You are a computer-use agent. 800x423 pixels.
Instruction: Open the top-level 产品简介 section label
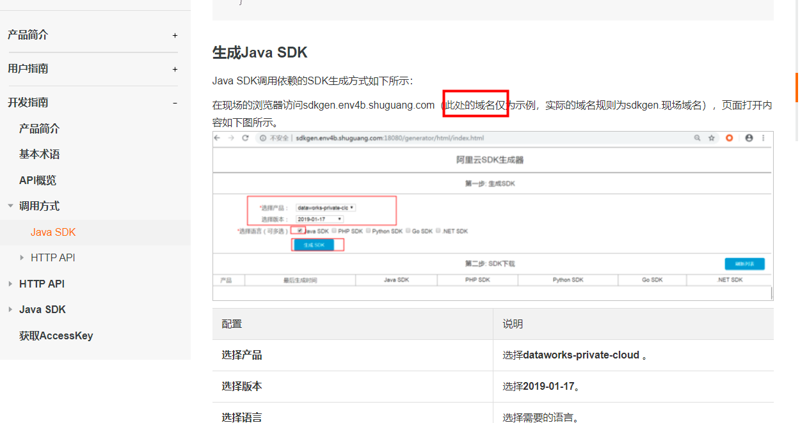point(28,35)
